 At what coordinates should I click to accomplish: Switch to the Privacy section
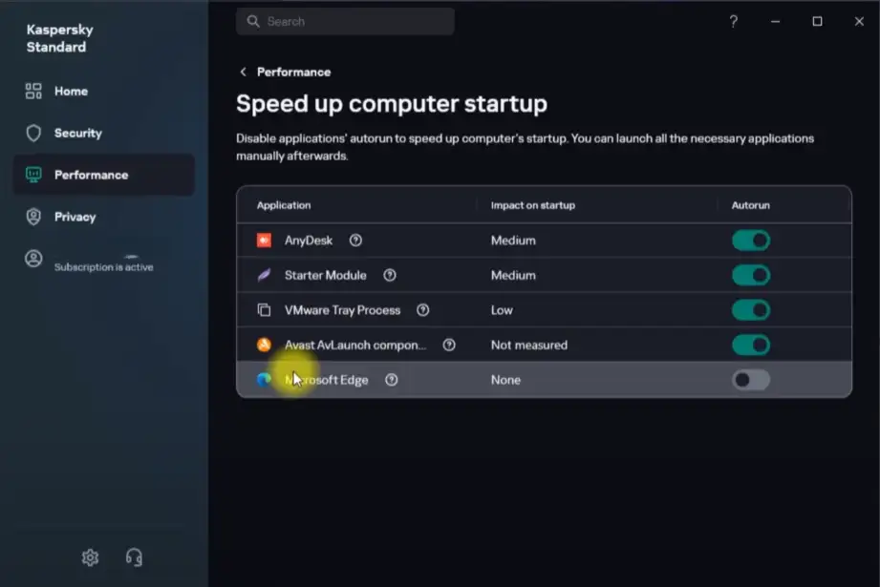pos(75,217)
